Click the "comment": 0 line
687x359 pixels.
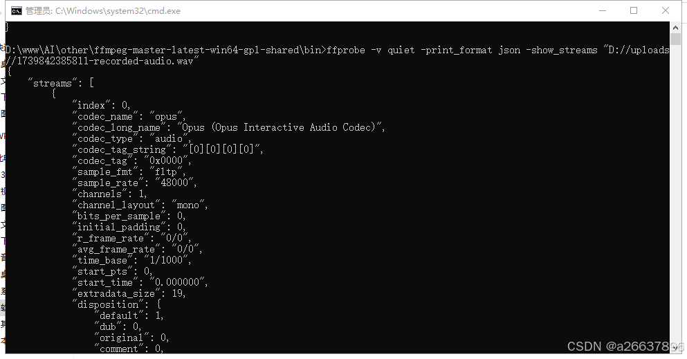coord(129,349)
